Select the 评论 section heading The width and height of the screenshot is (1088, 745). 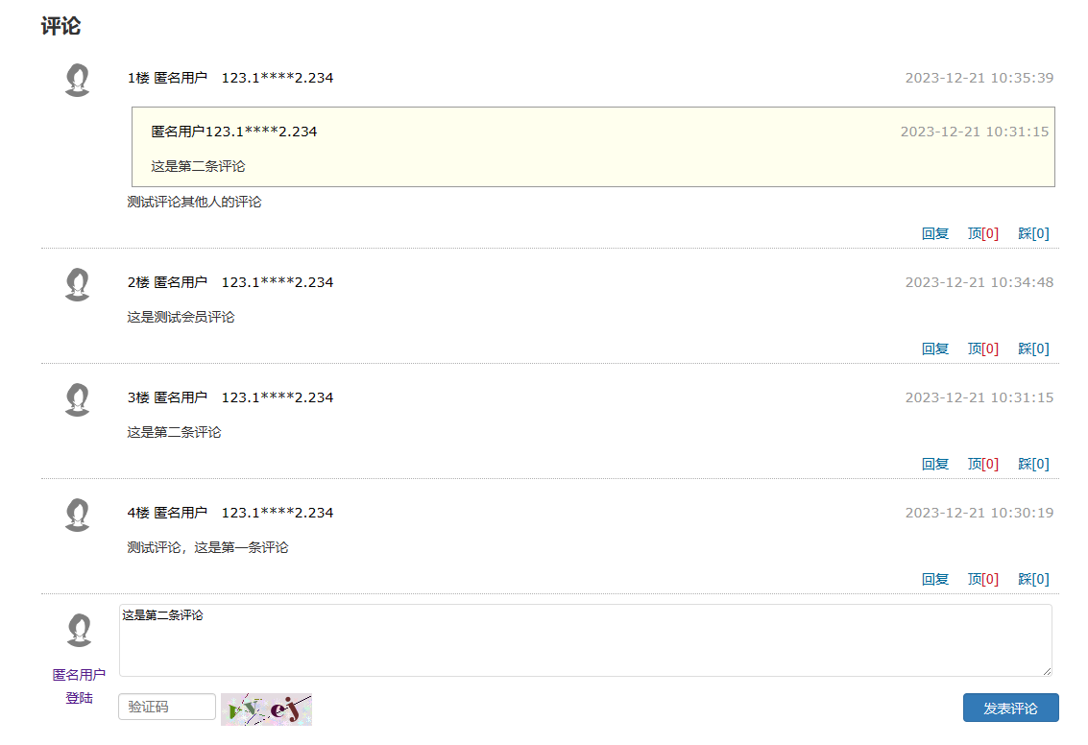tap(61, 26)
